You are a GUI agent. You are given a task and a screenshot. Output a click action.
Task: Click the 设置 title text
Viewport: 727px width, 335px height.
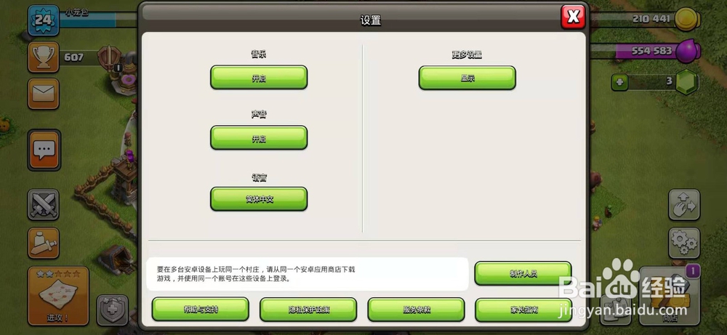point(371,20)
